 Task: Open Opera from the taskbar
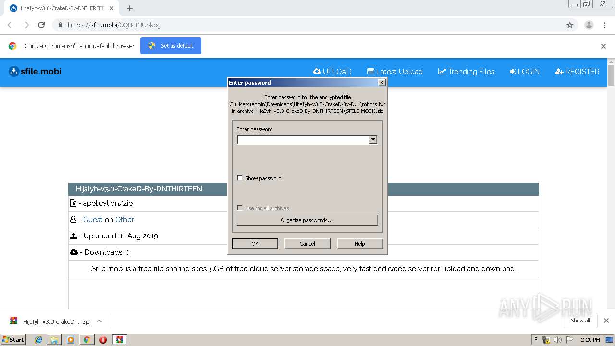[103, 340]
